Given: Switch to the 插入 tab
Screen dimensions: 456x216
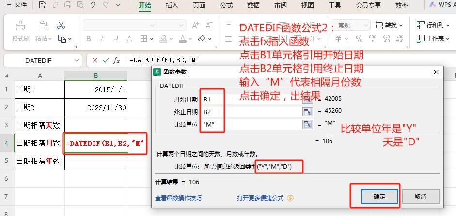Looking at the screenshot, I should tap(172, 5).
